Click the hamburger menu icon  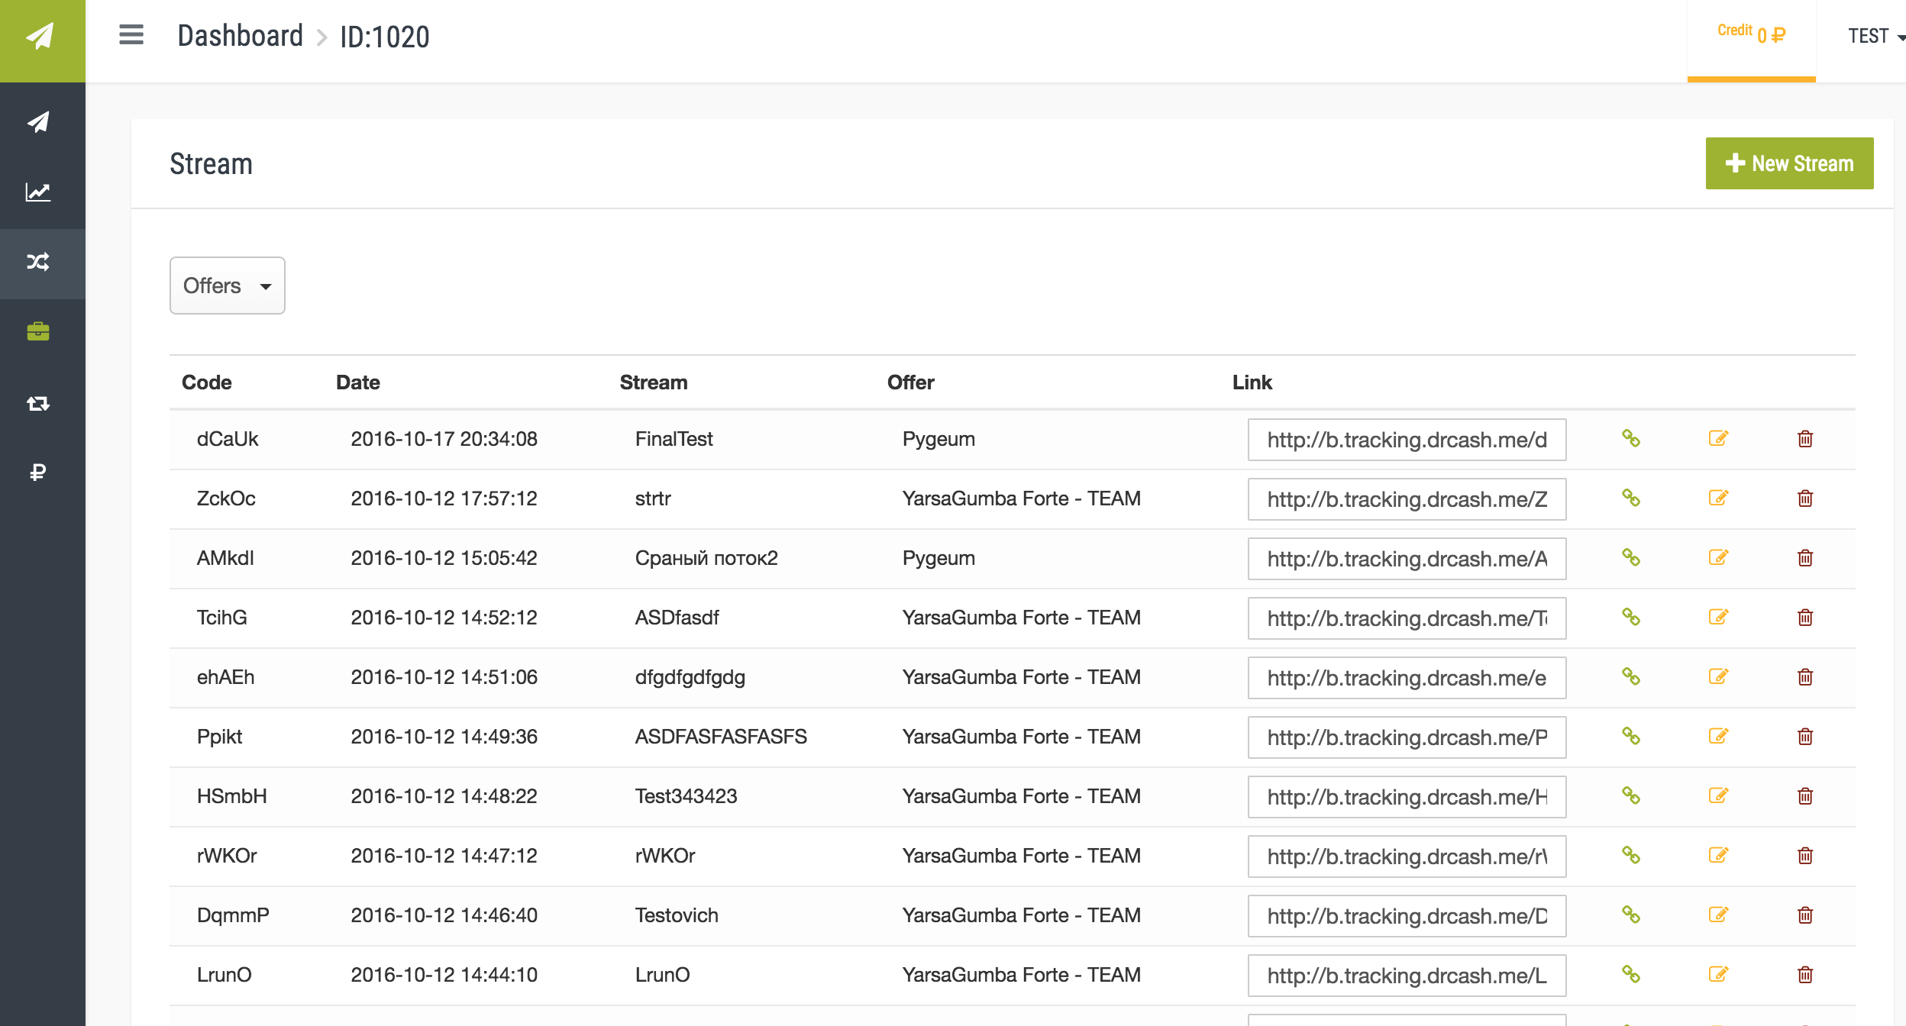click(131, 35)
